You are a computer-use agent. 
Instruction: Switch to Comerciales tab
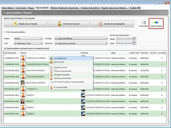[x=21, y=8]
